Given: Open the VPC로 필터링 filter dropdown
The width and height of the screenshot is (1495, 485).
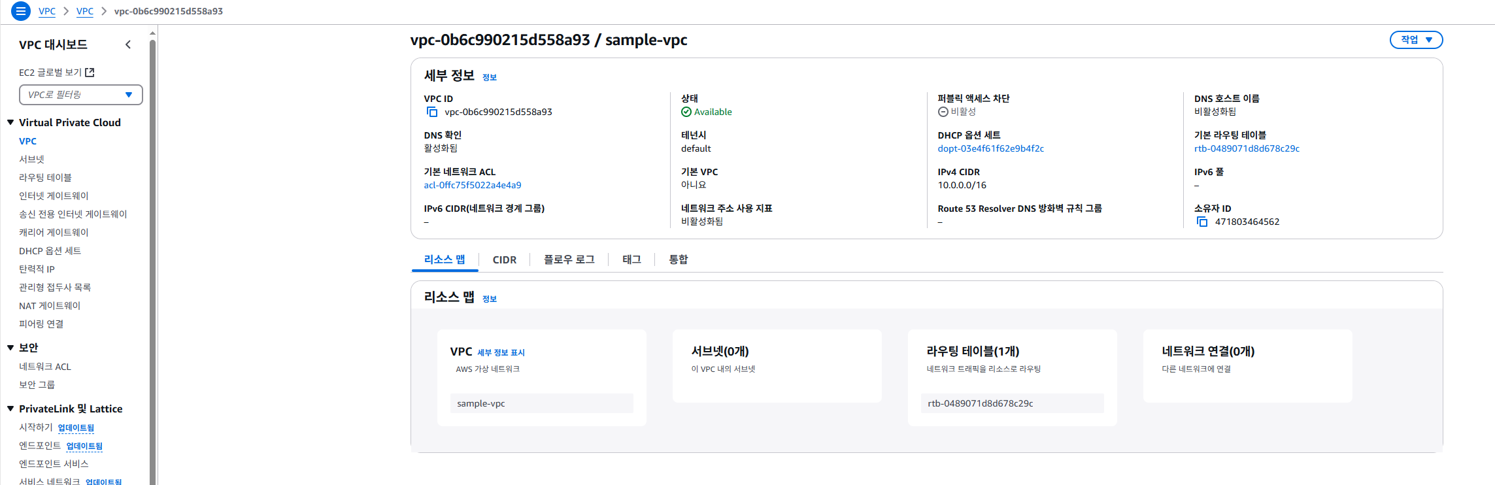Looking at the screenshot, I should (81, 95).
